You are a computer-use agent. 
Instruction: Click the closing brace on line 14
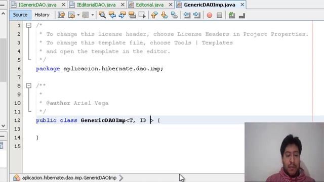37,138
